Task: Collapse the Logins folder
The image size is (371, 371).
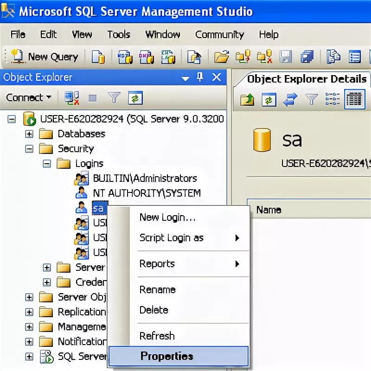Action: 47,164
